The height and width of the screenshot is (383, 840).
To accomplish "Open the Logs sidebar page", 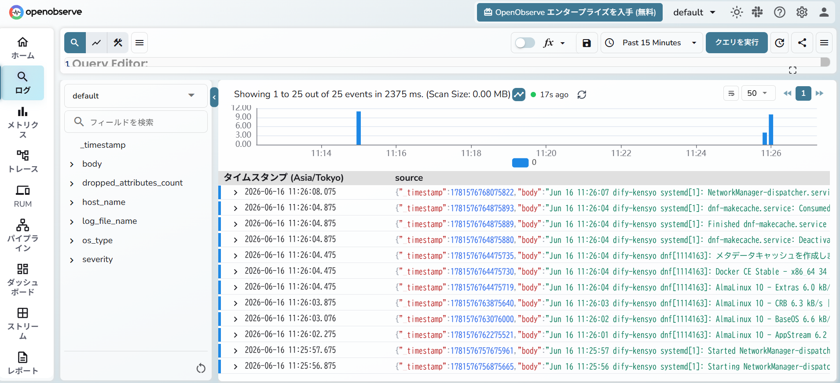I will [23, 83].
